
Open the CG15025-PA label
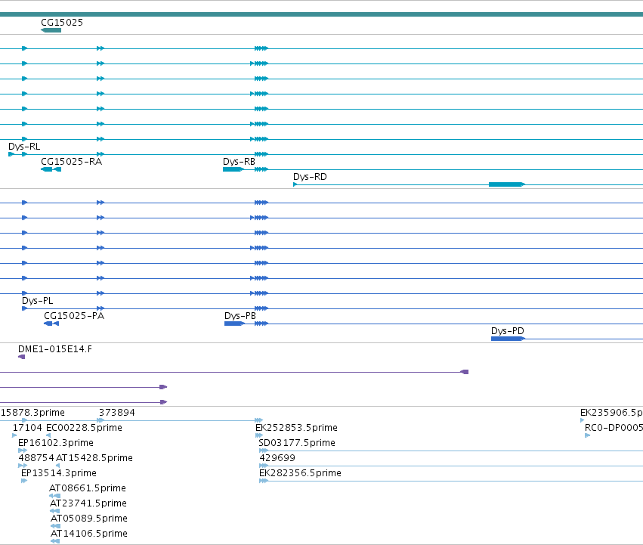(74, 316)
